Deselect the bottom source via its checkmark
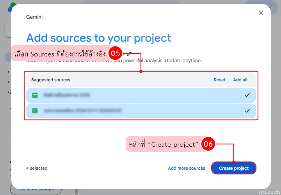Viewport: 281px width, 195px height. point(247,111)
